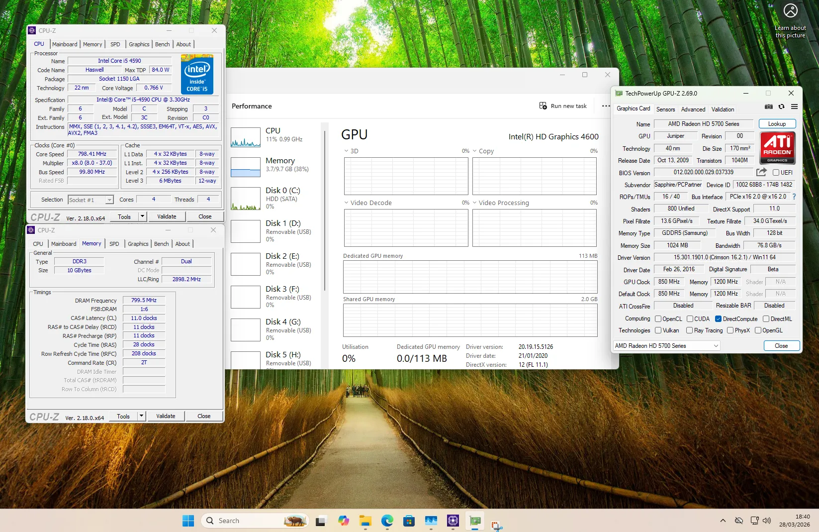The image size is (819, 532).
Task: Click the Run new task icon
Action: [543, 106]
